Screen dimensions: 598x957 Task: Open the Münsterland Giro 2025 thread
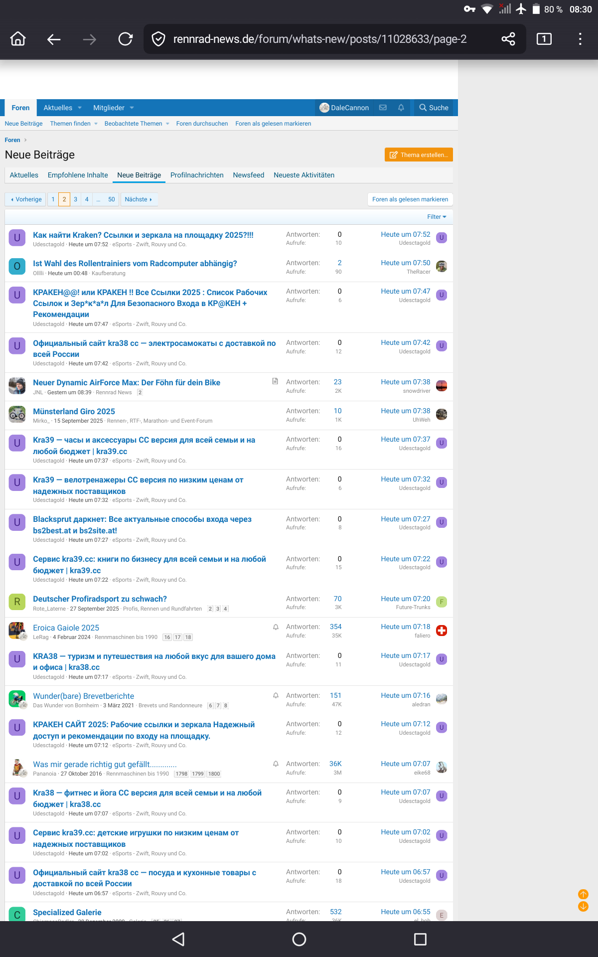point(74,411)
